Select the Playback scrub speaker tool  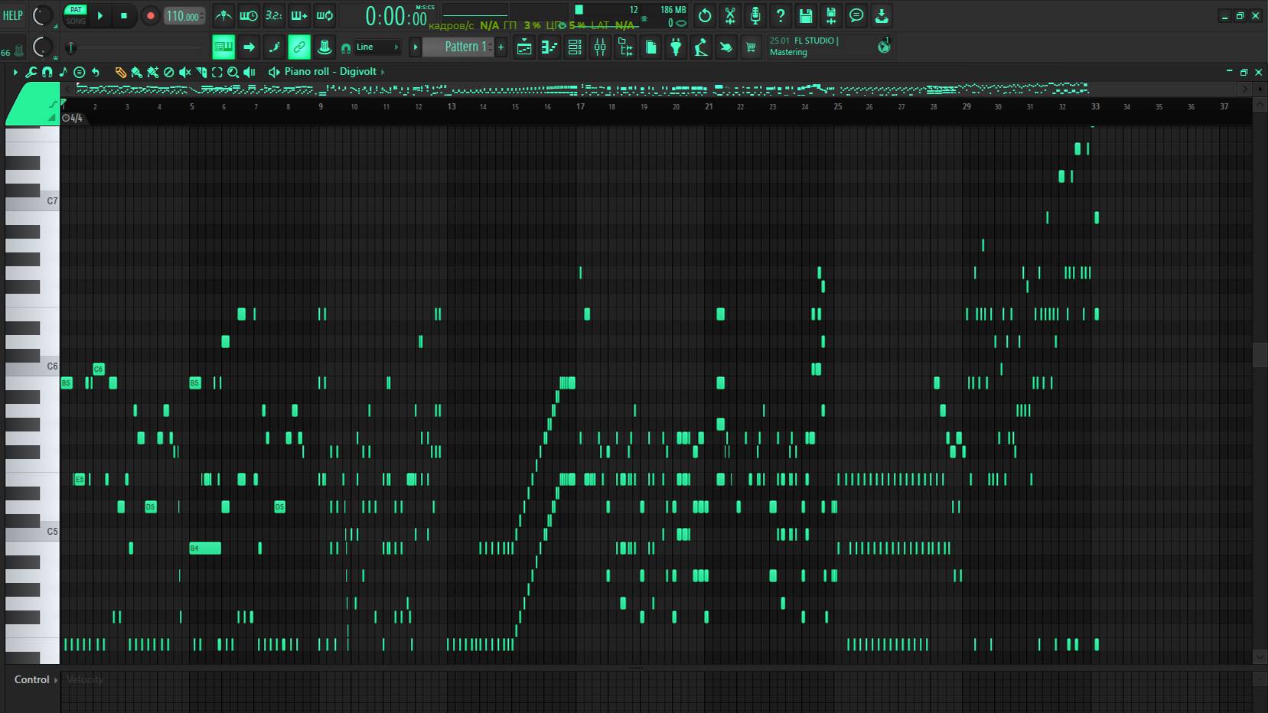pos(249,72)
